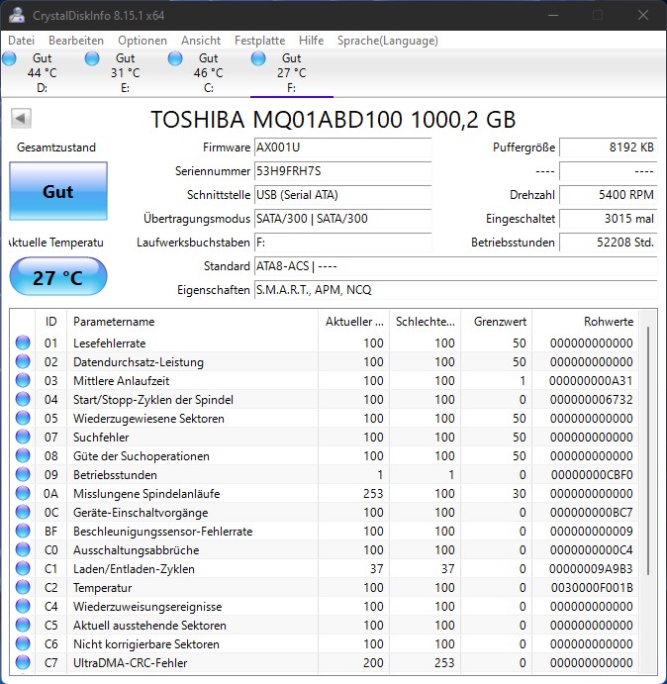667x684 pixels.
Task: Click the disk title TOSHIBA MQ01ABD100 1000,2 GB
Action: pos(333,119)
